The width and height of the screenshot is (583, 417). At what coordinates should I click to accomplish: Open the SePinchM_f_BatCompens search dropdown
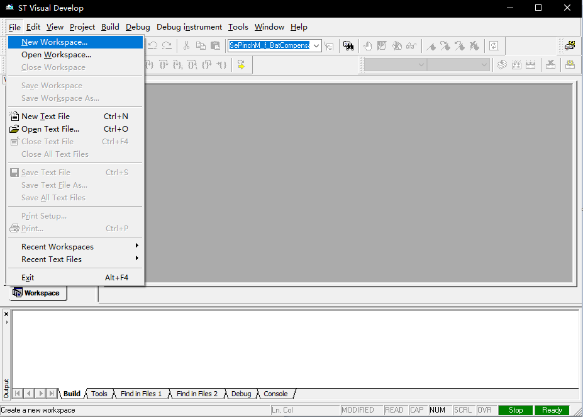[x=316, y=45]
